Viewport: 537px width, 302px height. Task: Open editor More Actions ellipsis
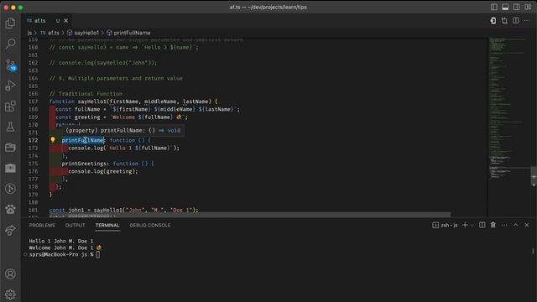[527, 20]
